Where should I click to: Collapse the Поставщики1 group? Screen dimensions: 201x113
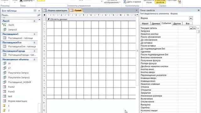pyautogui.click(x=34, y=34)
